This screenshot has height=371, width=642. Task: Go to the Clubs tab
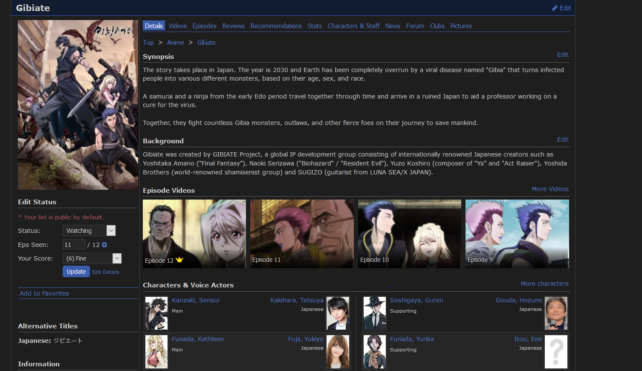click(437, 26)
